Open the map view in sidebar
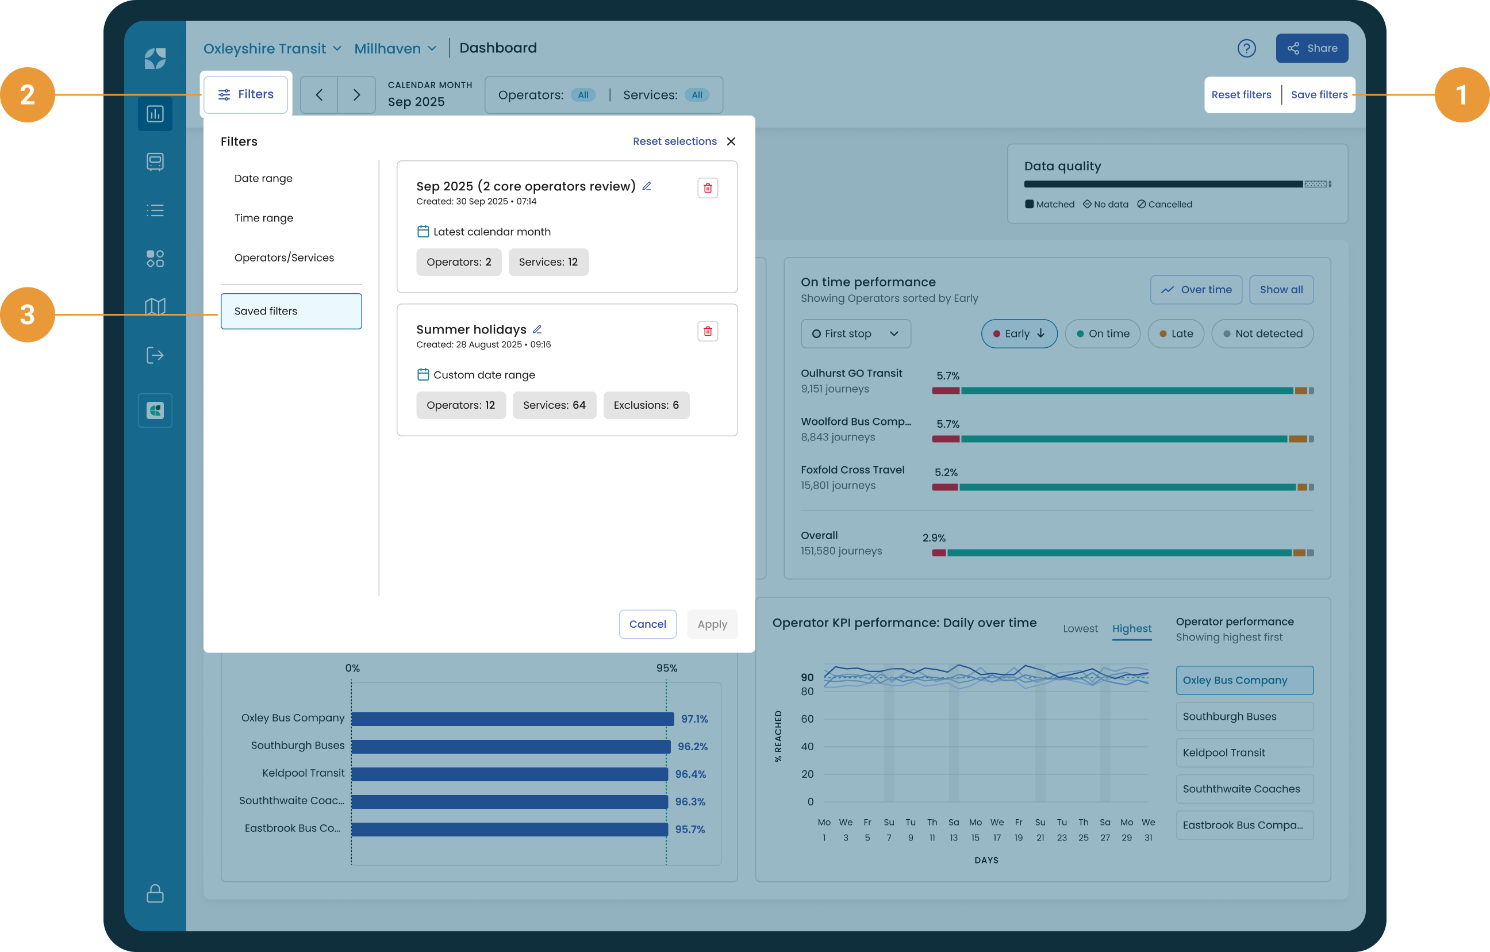 pos(155,306)
